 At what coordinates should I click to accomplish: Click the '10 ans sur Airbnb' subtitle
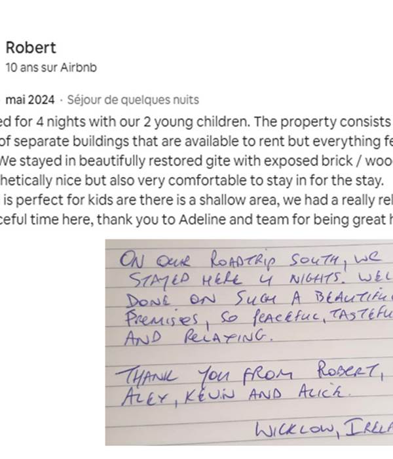pos(51,68)
